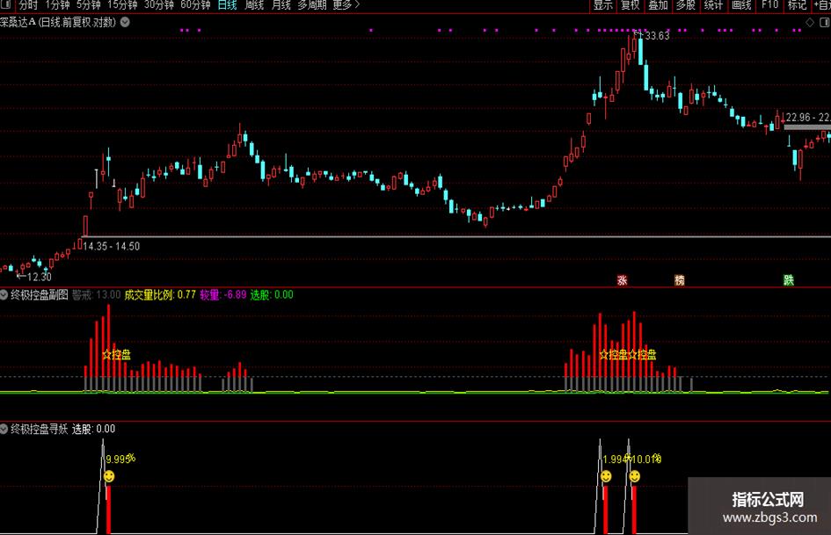
Task: Click the 标记 mark button
Action: pyautogui.click(x=797, y=5)
